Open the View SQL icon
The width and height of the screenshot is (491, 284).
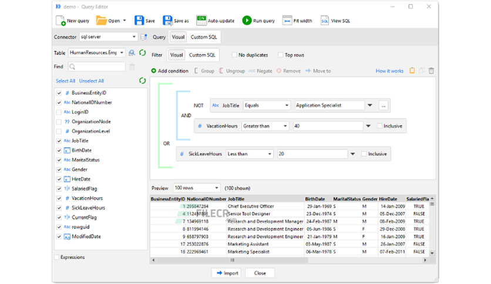(325, 21)
